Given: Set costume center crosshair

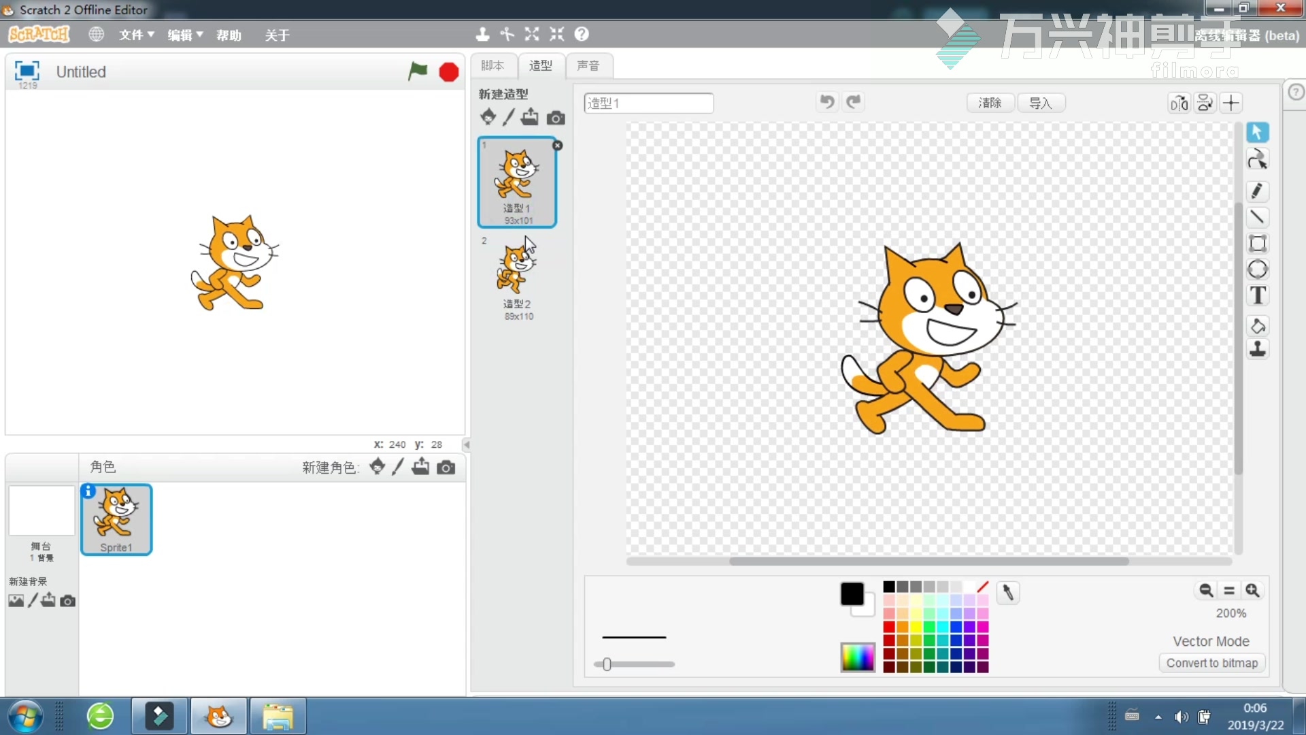Looking at the screenshot, I should coord(1230,103).
